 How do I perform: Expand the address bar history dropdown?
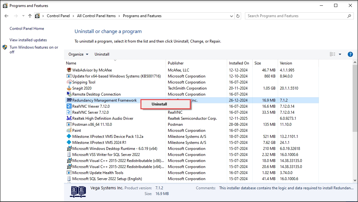(231, 16)
